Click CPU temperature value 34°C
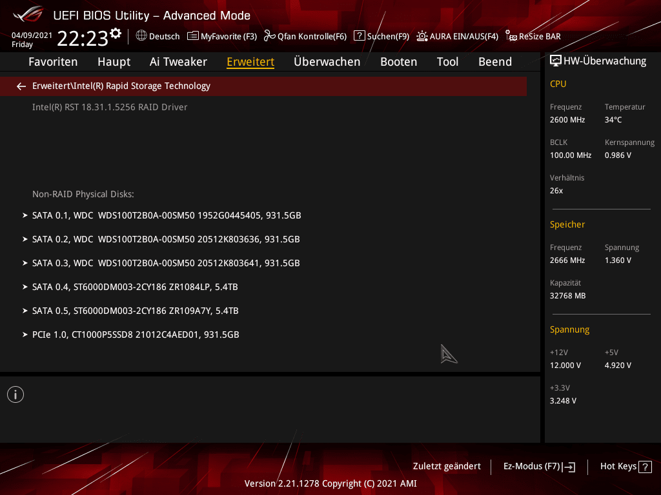Image resolution: width=661 pixels, height=495 pixels. [x=613, y=120]
